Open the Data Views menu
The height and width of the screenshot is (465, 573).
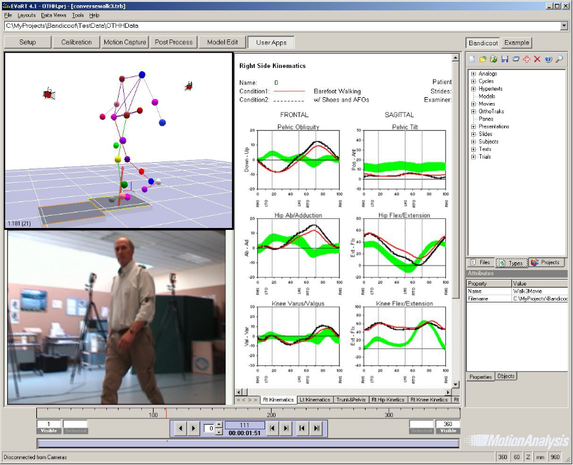pyautogui.click(x=53, y=15)
